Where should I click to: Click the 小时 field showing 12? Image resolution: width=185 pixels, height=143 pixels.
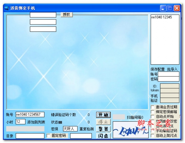(21, 122)
